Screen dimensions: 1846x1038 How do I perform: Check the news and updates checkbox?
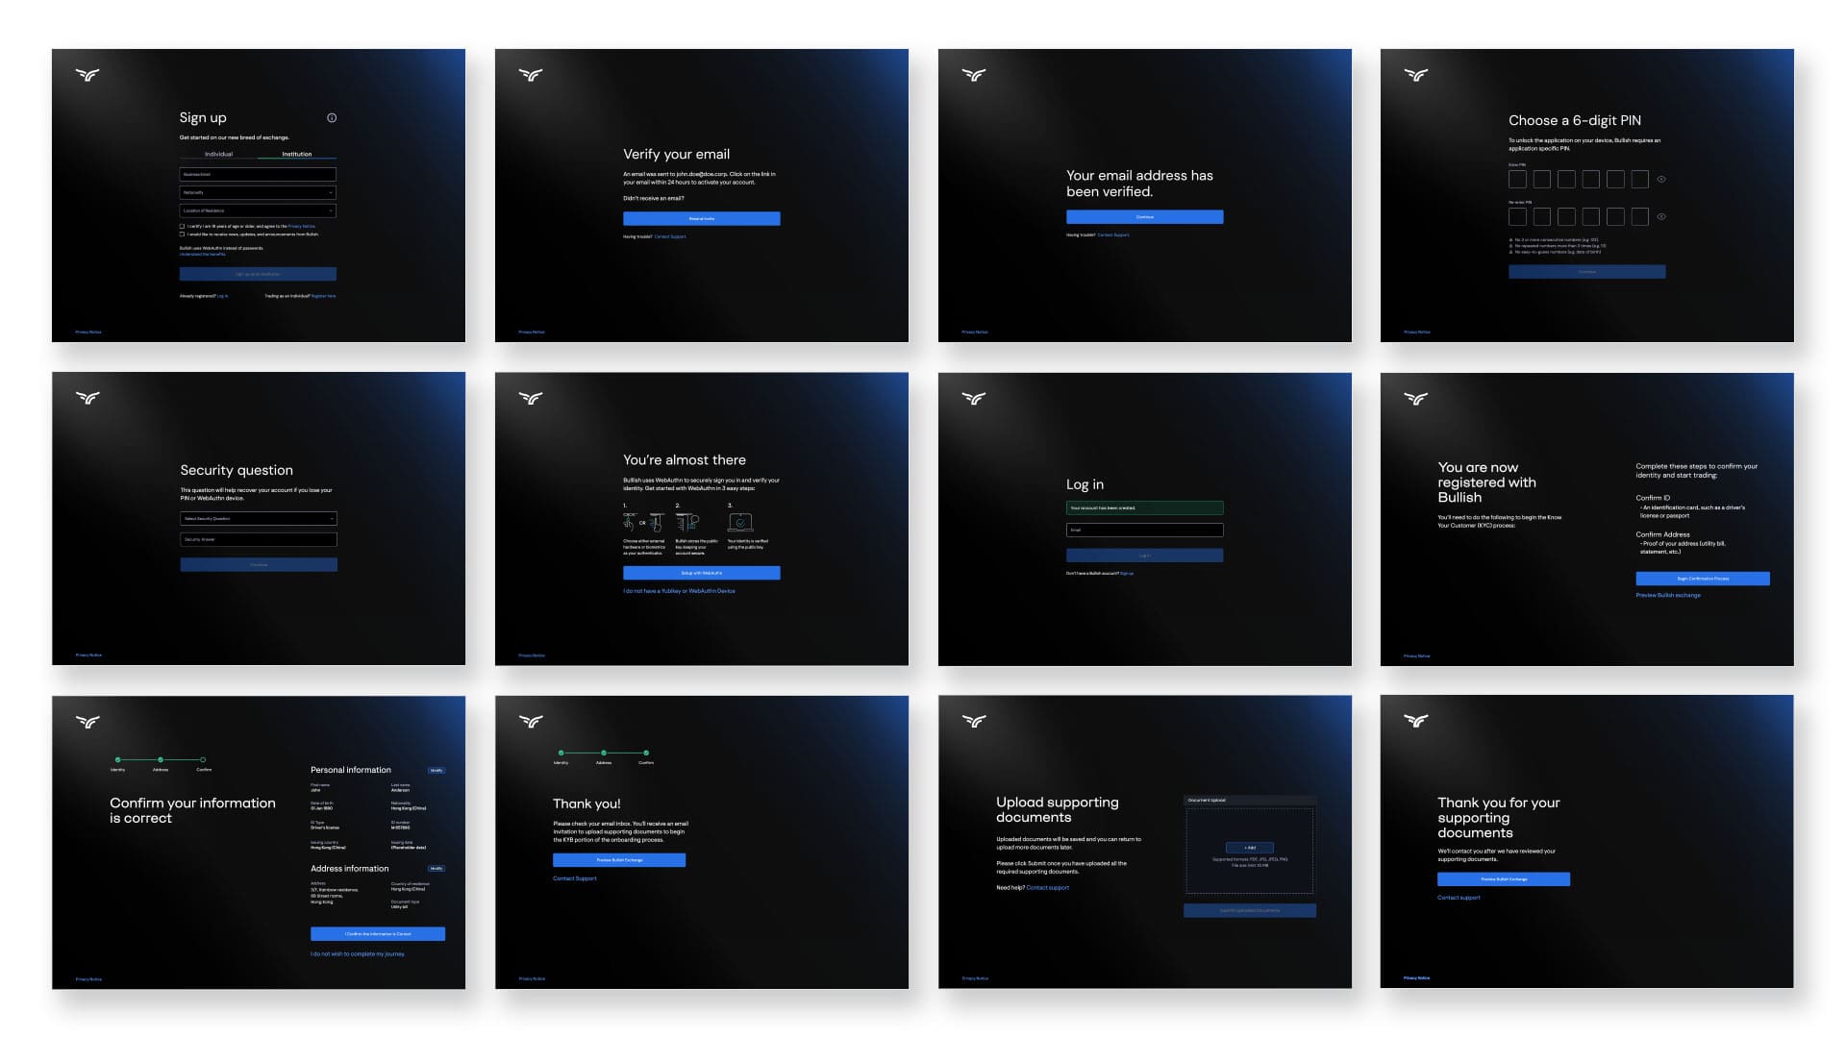(183, 235)
